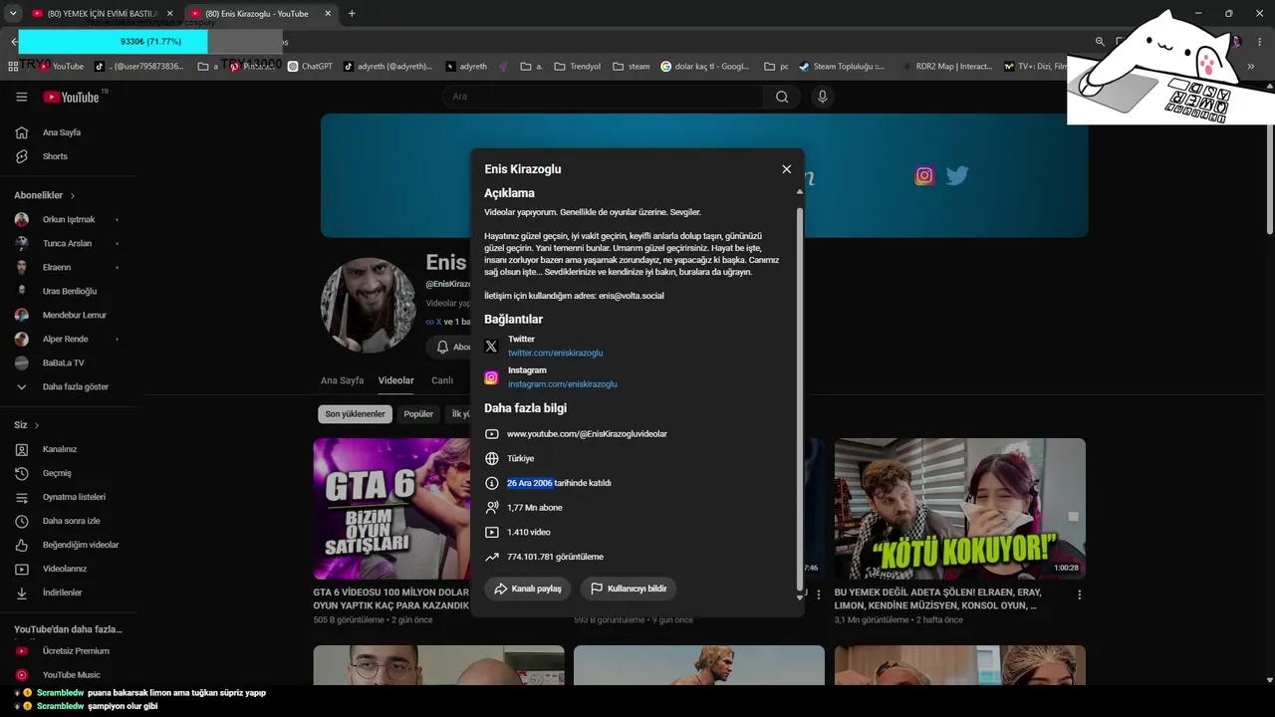The image size is (1275, 717).
Task: Open the subscription bell notification dropdown
Action: 449,347
